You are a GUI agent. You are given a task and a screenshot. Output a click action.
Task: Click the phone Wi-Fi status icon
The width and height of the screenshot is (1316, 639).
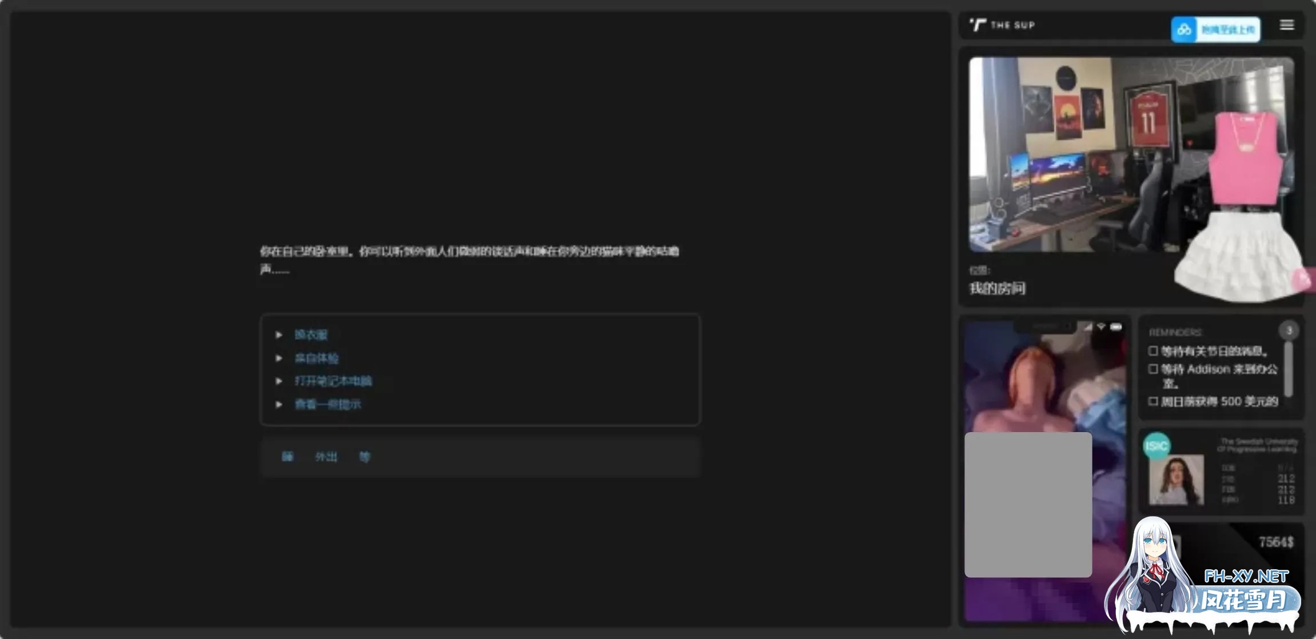[x=1101, y=327]
